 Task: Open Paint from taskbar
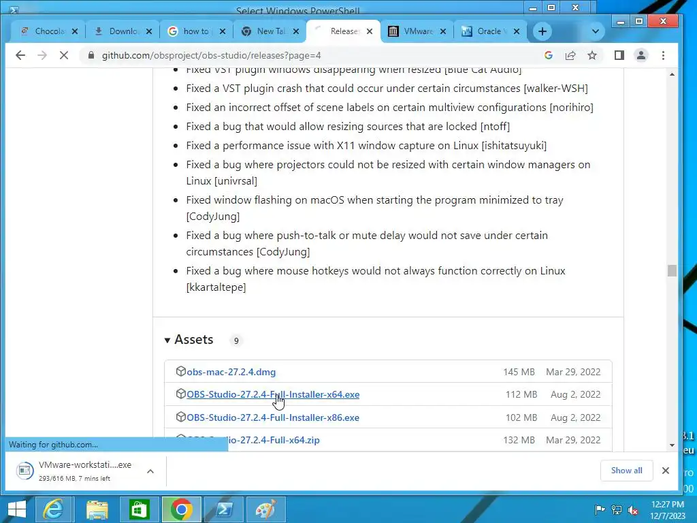click(265, 509)
